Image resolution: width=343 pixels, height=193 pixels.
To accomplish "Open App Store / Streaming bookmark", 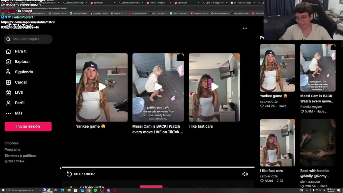I will pos(79,13).
